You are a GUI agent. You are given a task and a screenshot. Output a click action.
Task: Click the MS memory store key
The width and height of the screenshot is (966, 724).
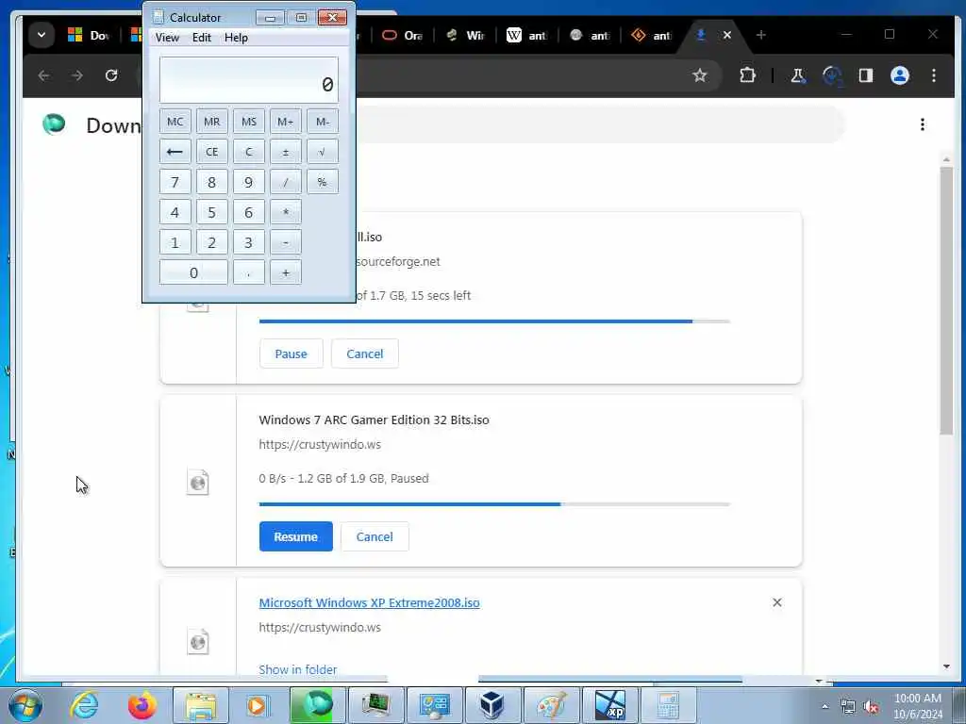click(249, 122)
